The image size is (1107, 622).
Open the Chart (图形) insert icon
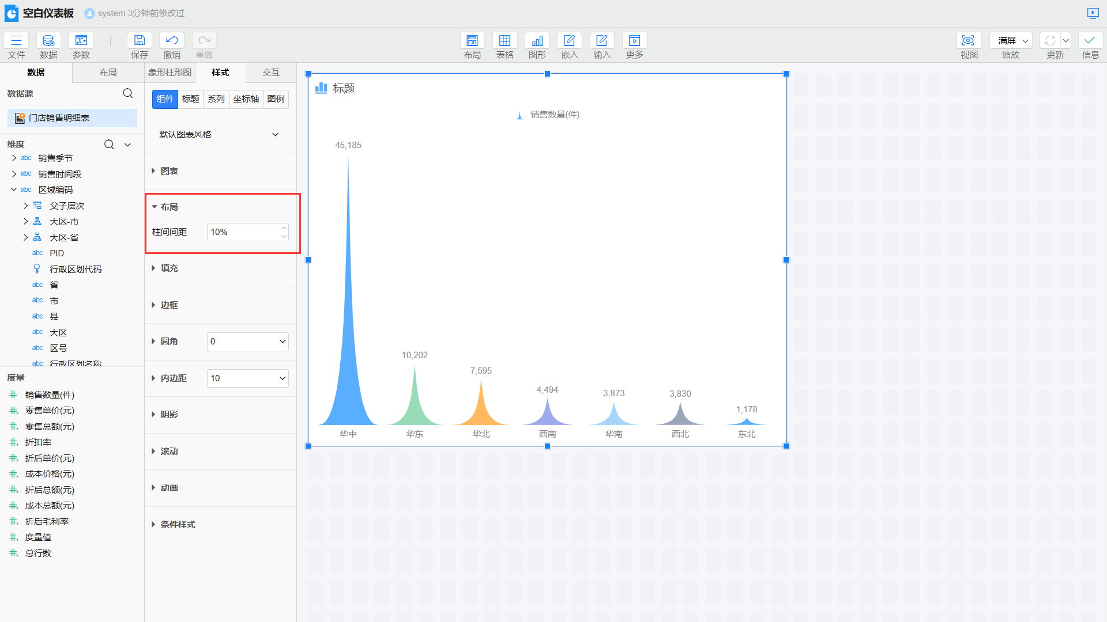537,40
